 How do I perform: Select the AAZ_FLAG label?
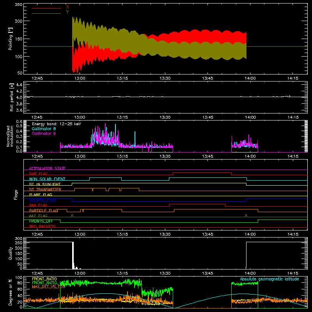38,216
